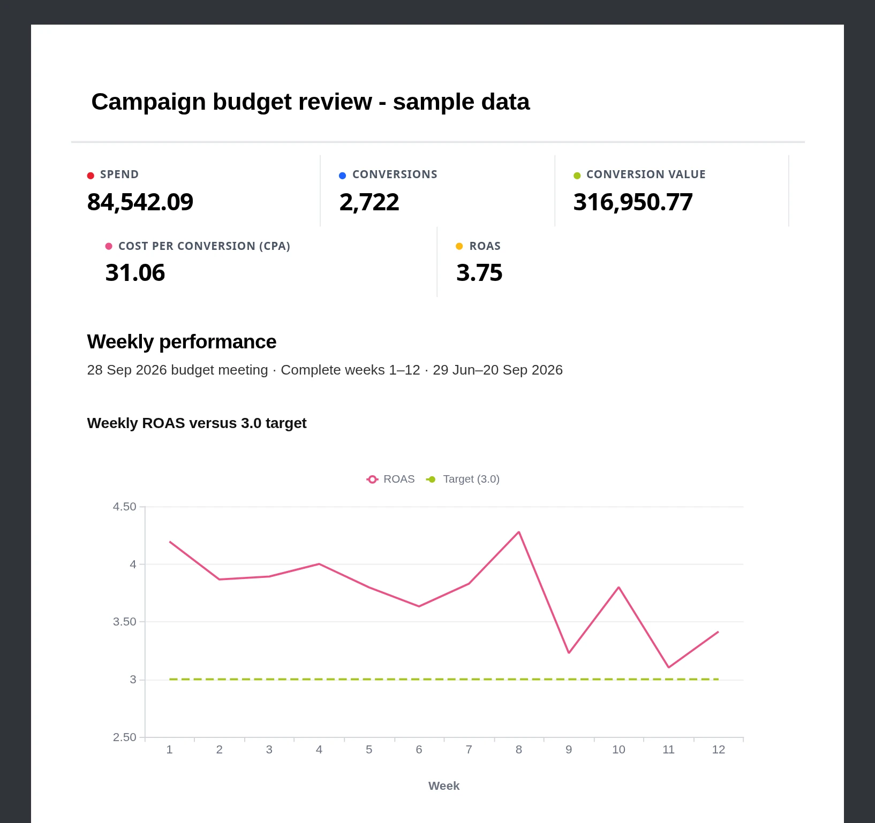Click the blue dot beside CONVERSIONS
Image resolution: width=875 pixels, height=823 pixels.
(x=343, y=176)
